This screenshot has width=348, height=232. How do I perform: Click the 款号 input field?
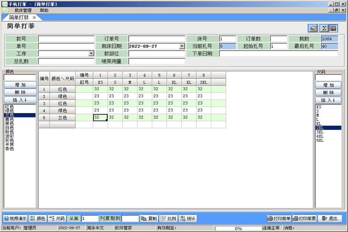pyautogui.click(x=66, y=39)
